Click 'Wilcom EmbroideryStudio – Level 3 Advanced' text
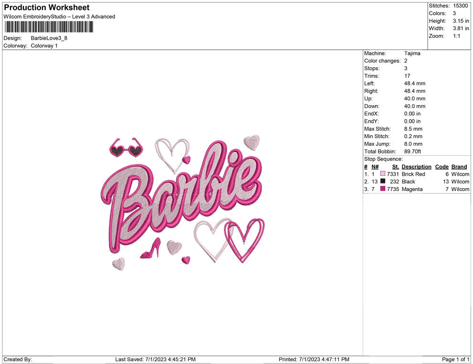Image resolution: width=473 pixels, height=364 pixels. point(59,17)
